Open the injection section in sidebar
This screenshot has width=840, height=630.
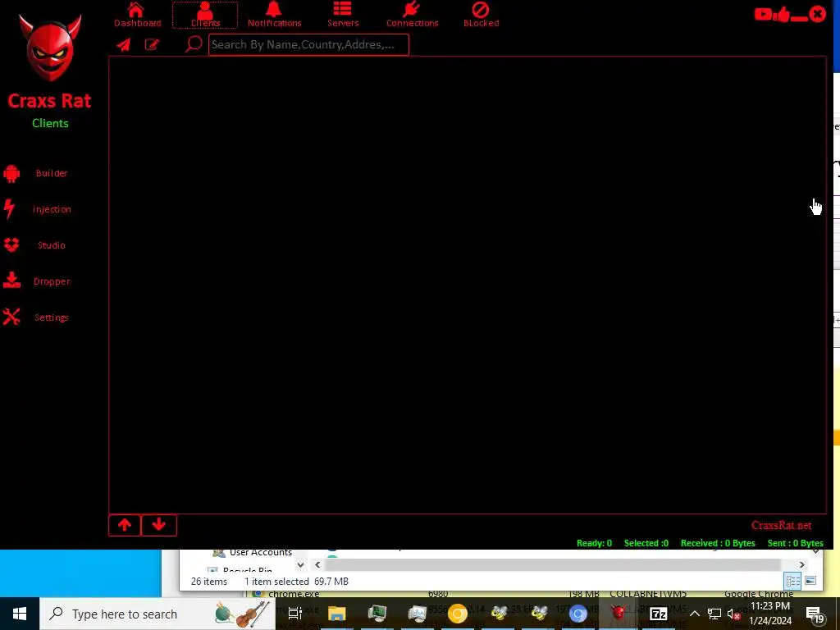click(x=36, y=209)
